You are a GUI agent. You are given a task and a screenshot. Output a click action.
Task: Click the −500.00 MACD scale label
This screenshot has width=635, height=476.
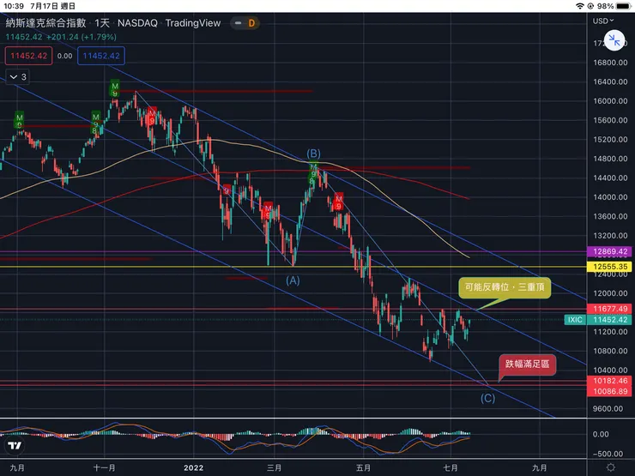coord(608,454)
